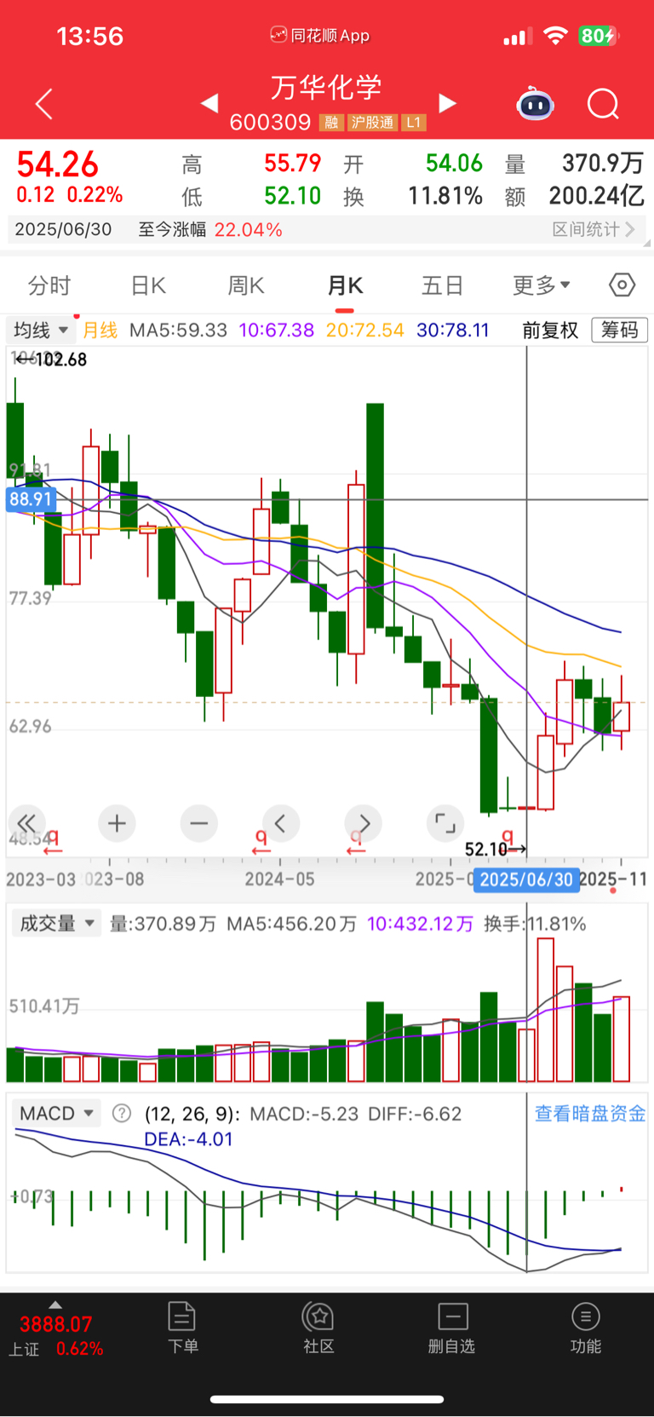Image resolution: width=654 pixels, height=1417 pixels.
Task: Tap the 换手:11.81% volume label
Action: click(x=535, y=924)
